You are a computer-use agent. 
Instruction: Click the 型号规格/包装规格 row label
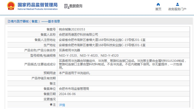tap(43, 55)
